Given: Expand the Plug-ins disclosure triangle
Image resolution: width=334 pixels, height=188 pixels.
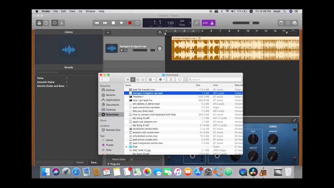Looking at the screenshot, I should pos(109,164).
